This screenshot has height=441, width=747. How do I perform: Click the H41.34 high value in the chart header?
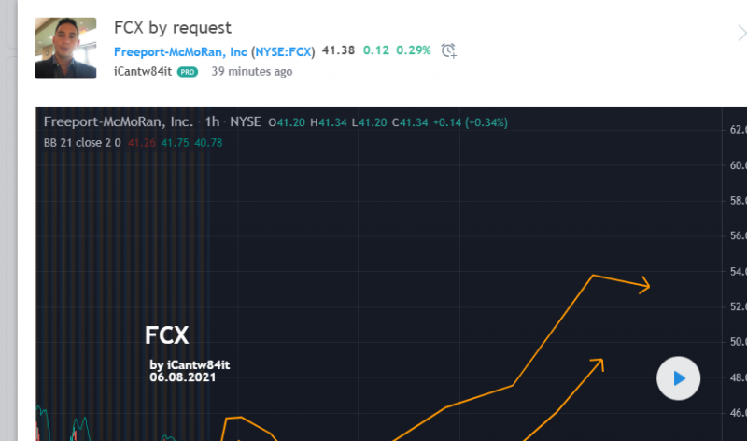coord(329,122)
